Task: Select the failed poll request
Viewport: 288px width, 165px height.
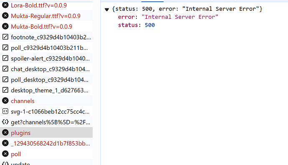Action: [46, 154]
